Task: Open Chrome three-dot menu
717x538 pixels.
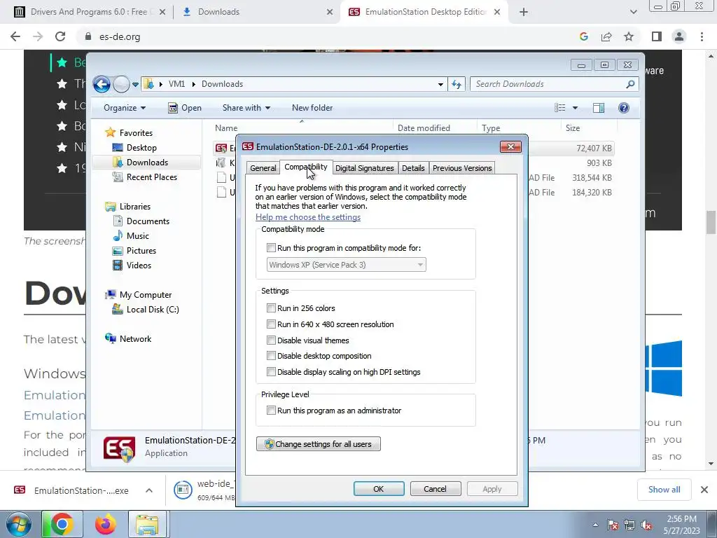Action: point(702,36)
